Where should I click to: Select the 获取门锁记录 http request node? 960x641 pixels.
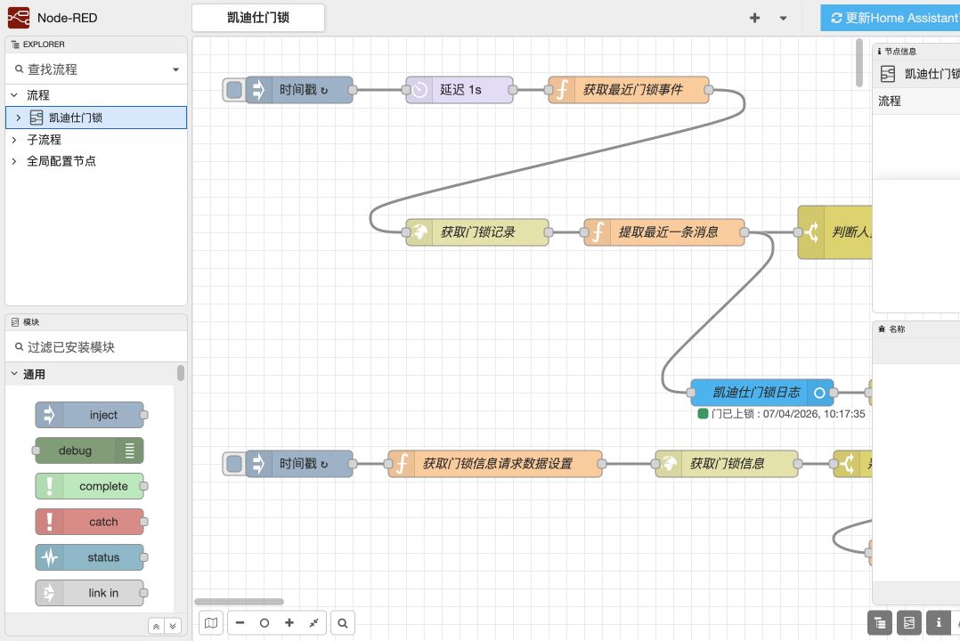click(x=477, y=232)
